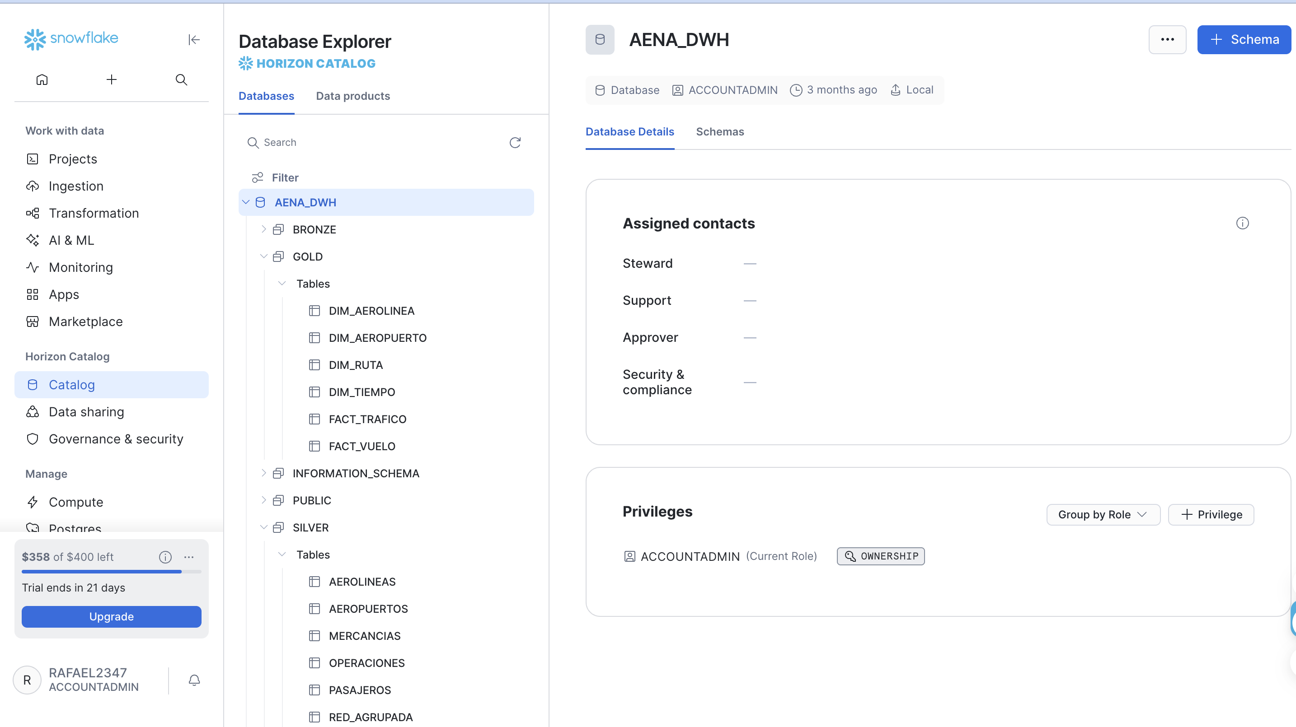Viewport: 1296px width, 727px height.
Task: Open table FACT_TRAFICO
Action: [x=367, y=419]
